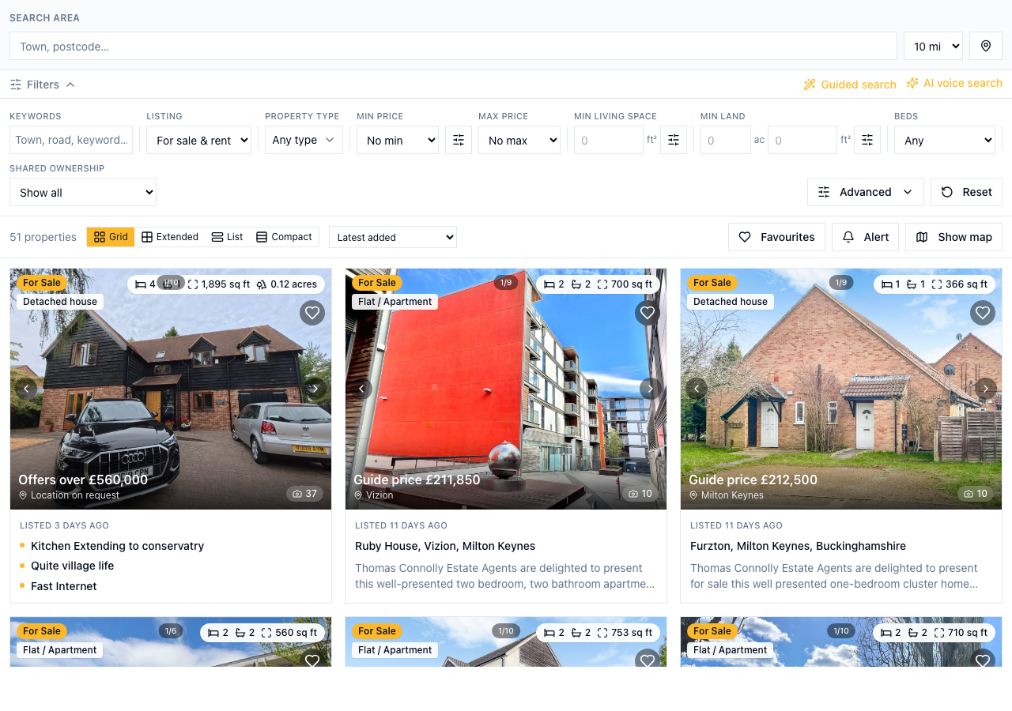The image size is (1012, 711).
Task: Open the min living space settings icon
Action: tap(674, 140)
